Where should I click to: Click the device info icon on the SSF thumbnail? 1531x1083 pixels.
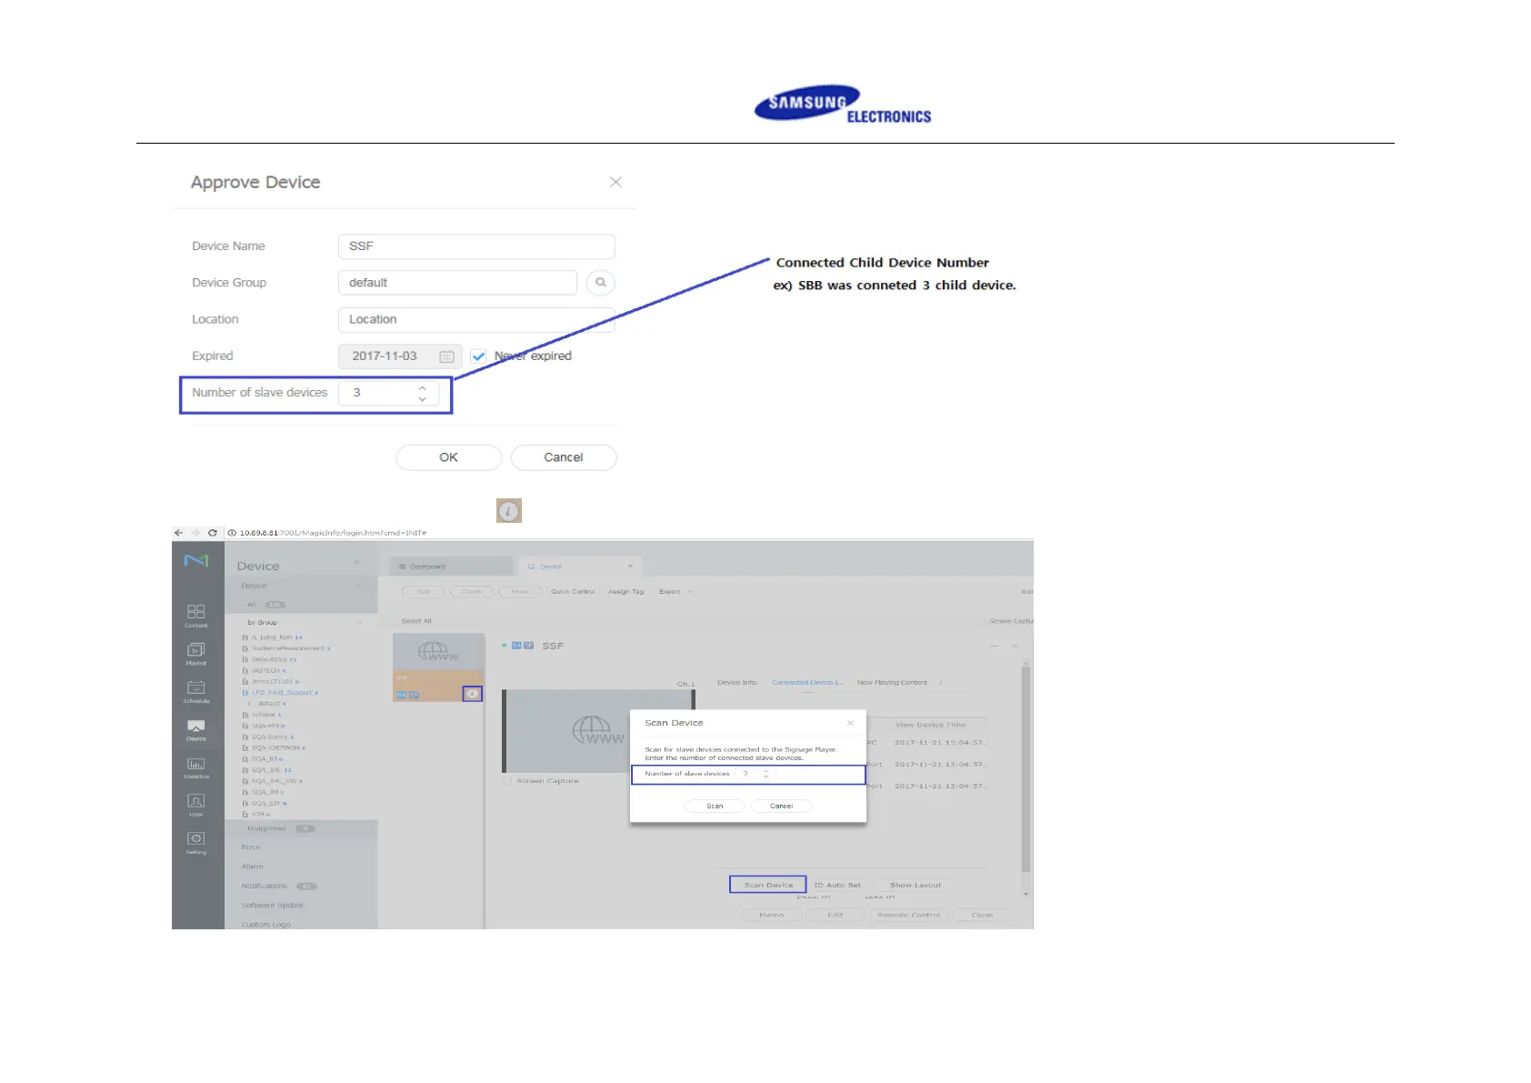coord(473,694)
